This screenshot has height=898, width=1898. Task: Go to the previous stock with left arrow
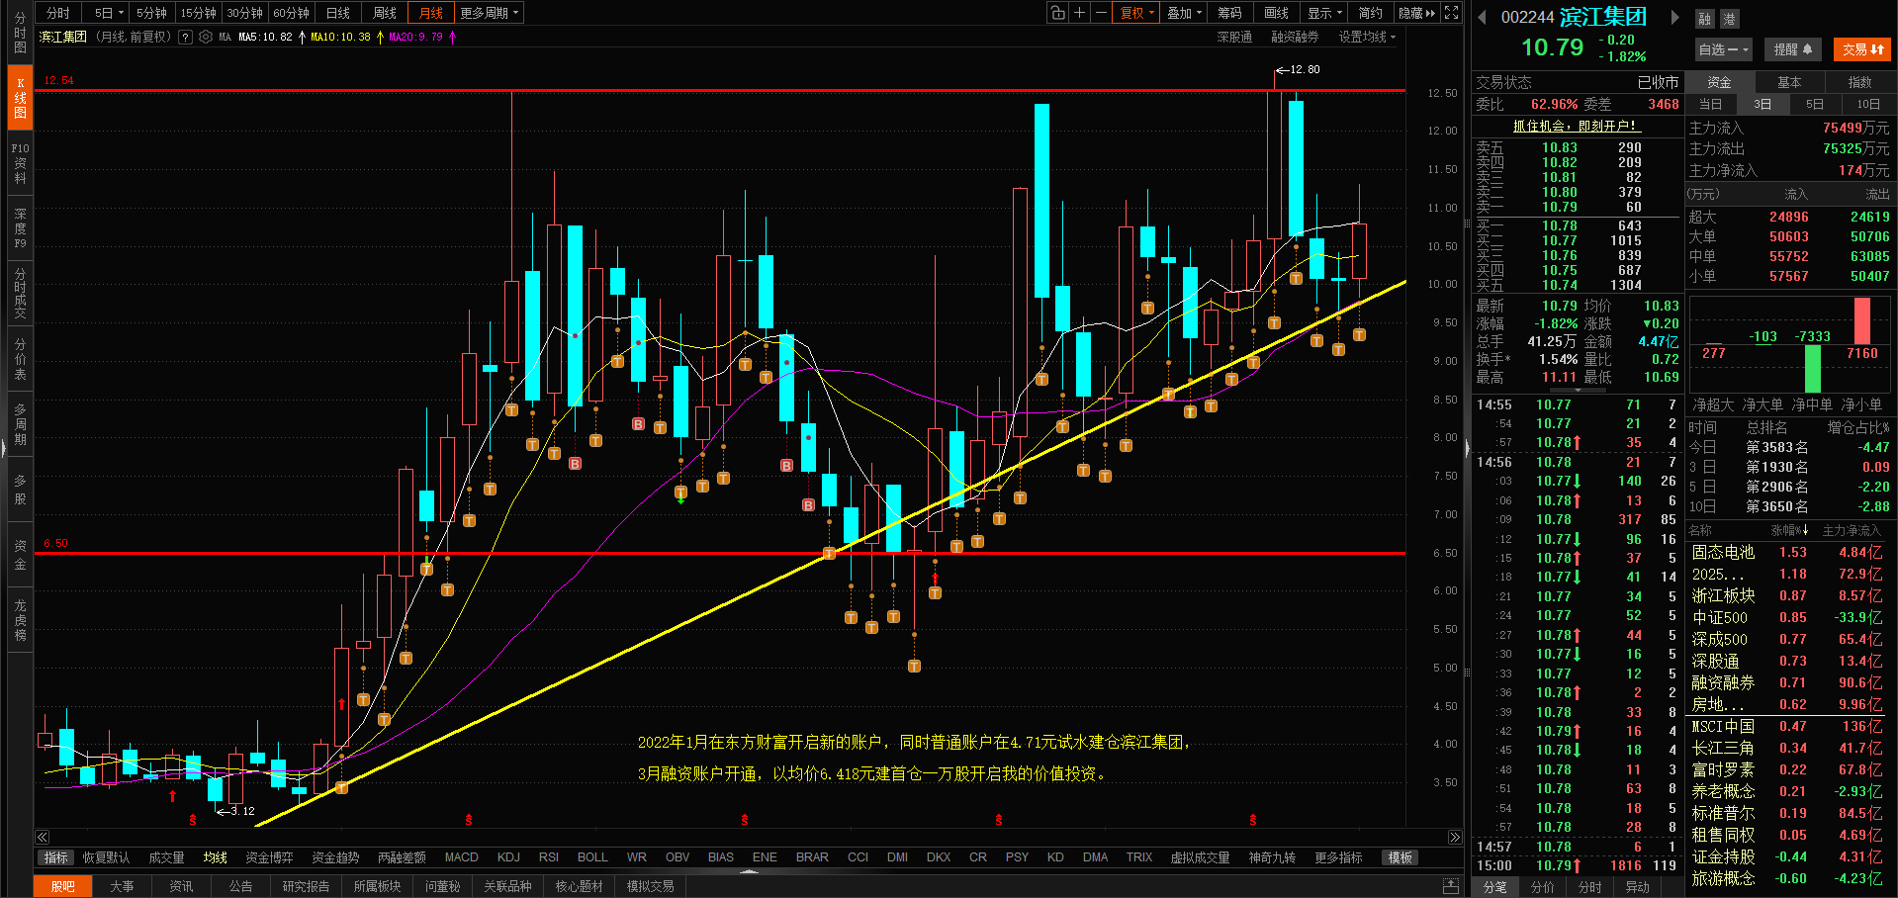click(x=1482, y=17)
